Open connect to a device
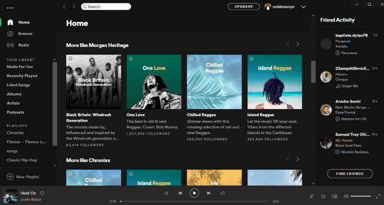Viewport: 384px width, 205px height. pyautogui.click(x=335, y=196)
